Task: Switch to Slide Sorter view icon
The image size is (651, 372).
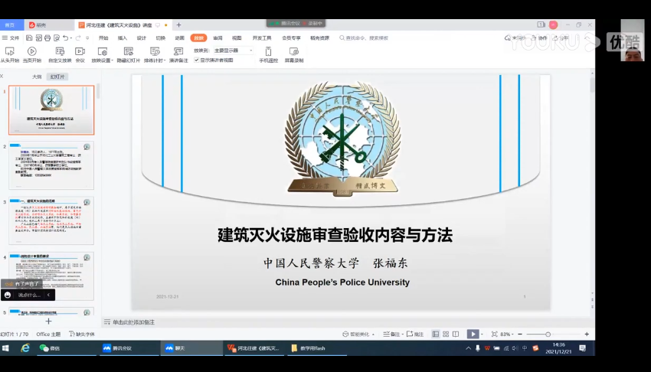Action: pos(446,334)
